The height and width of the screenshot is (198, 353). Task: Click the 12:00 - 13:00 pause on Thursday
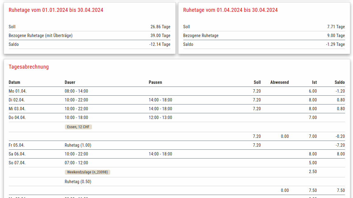click(160, 118)
